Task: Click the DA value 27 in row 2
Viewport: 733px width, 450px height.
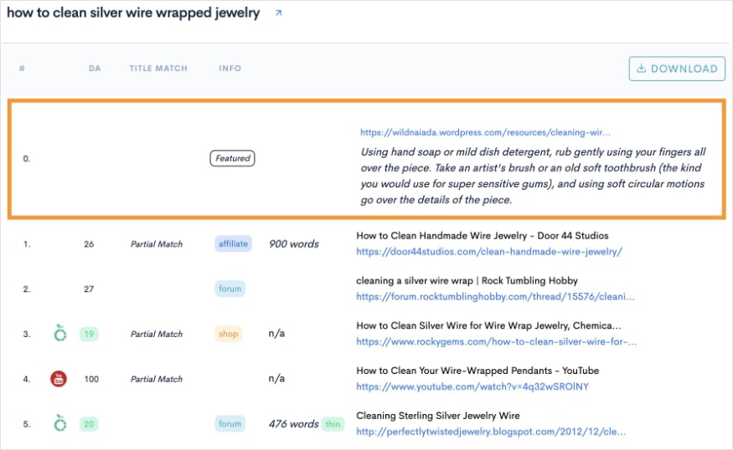Action: (x=89, y=289)
